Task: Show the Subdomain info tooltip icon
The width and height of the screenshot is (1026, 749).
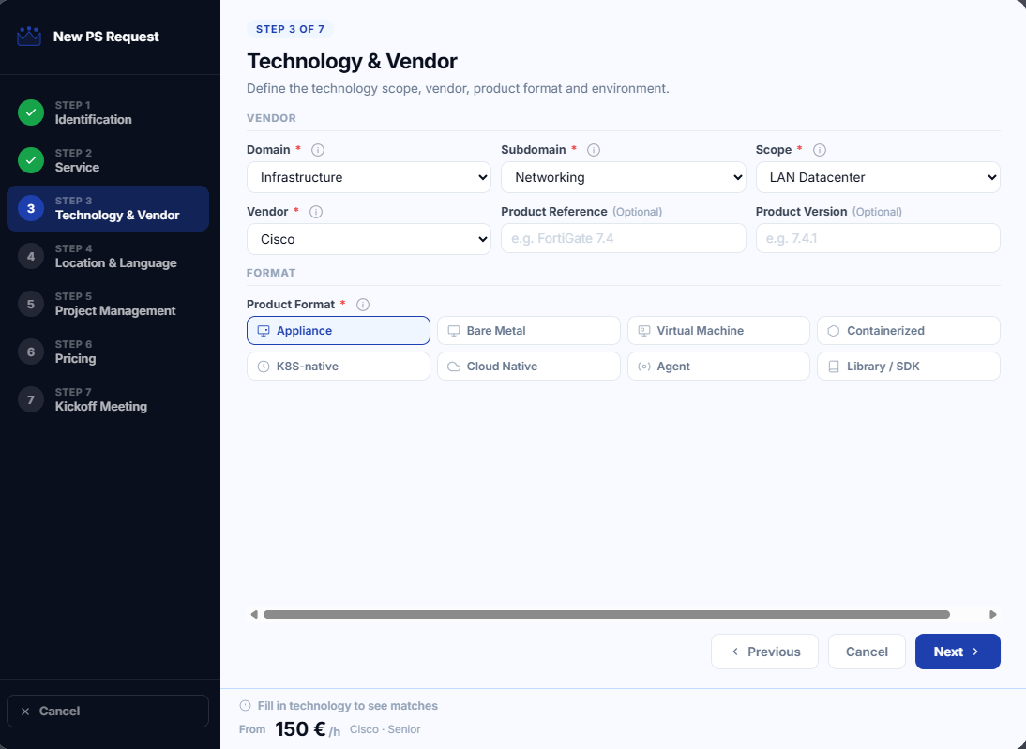Action: tap(594, 150)
